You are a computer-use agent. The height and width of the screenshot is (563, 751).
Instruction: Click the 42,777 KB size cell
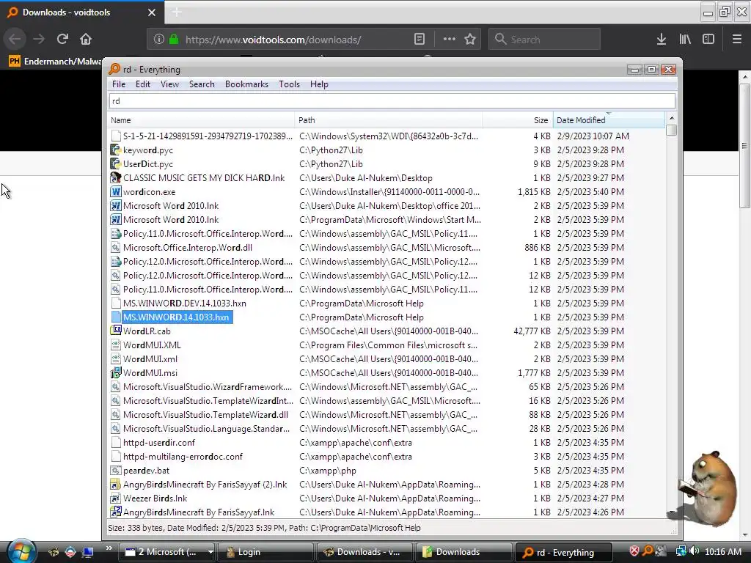[x=532, y=331]
